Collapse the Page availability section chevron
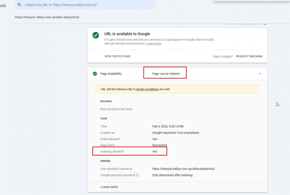The image size is (290, 195). tap(260, 74)
